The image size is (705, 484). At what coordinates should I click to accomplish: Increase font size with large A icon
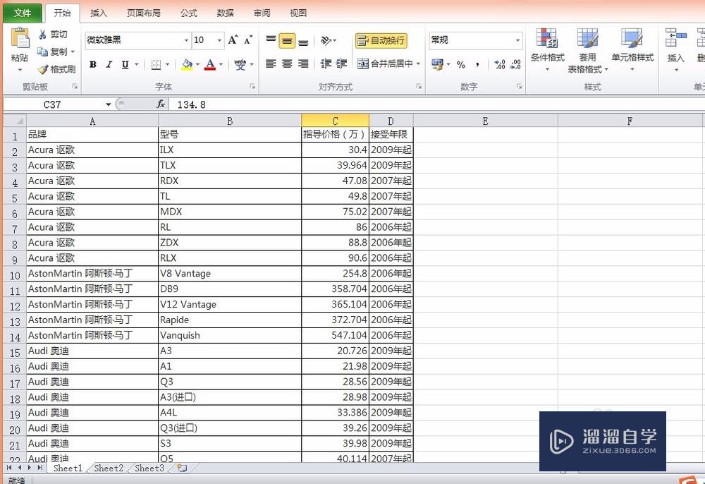[x=233, y=40]
